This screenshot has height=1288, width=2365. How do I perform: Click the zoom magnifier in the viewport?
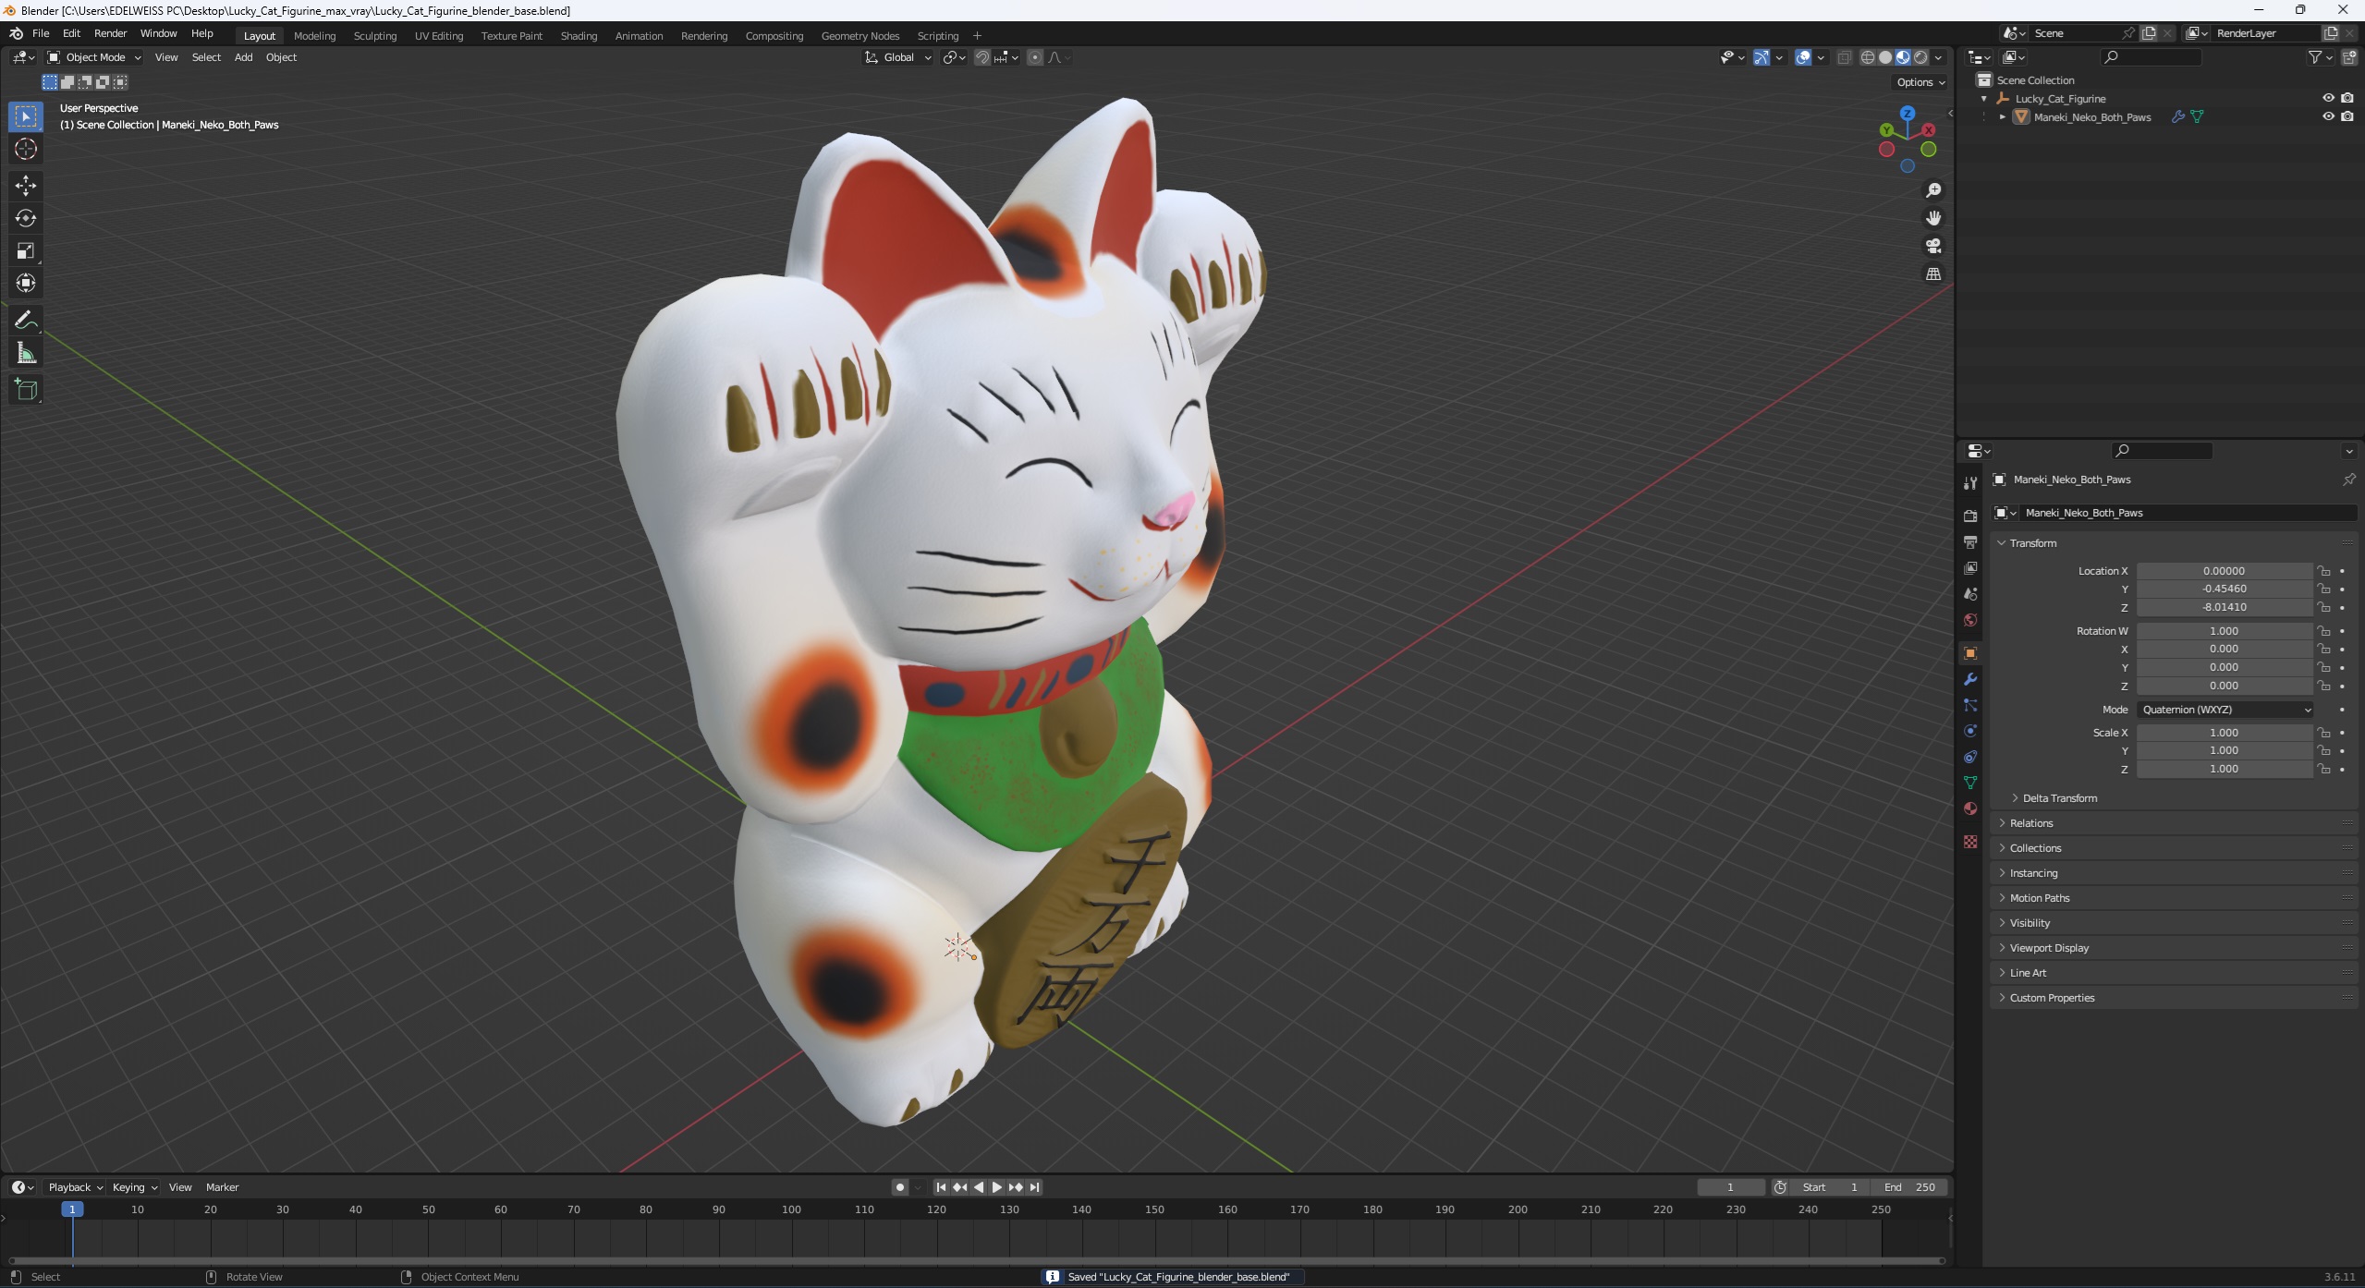(1932, 190)
